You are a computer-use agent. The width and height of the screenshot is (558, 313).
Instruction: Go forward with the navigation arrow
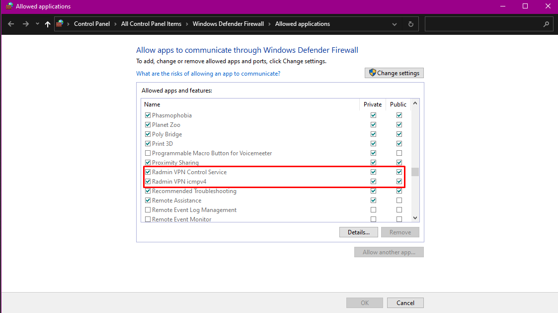[x=26, y=24]
